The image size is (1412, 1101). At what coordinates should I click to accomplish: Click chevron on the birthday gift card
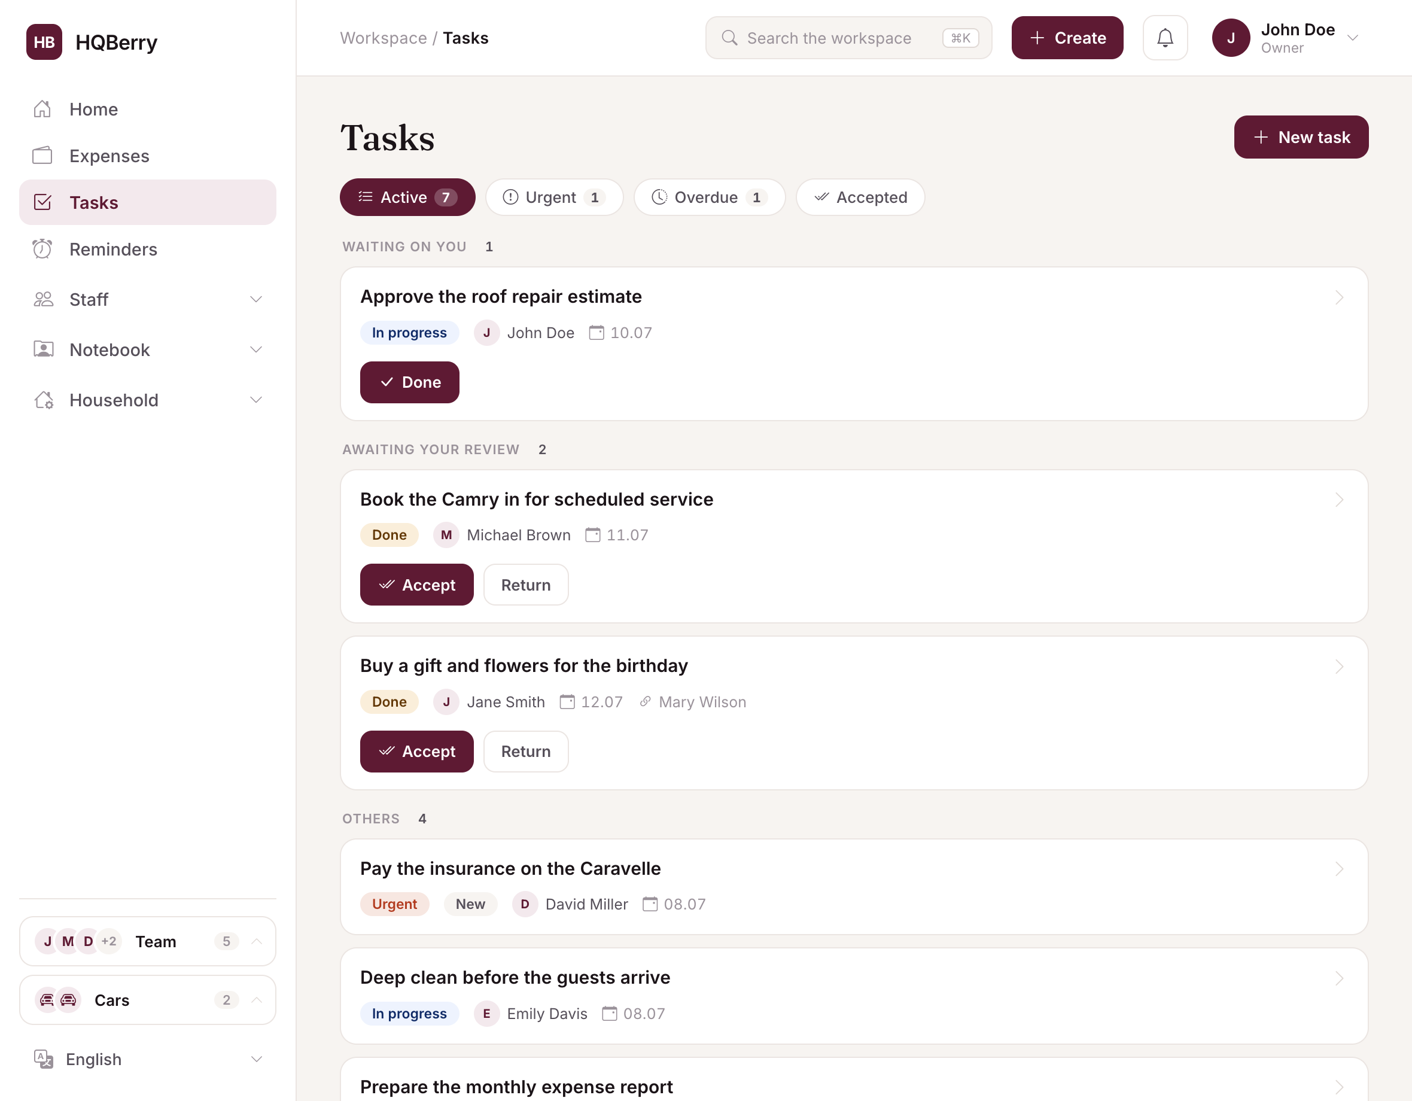(1339, 667)
